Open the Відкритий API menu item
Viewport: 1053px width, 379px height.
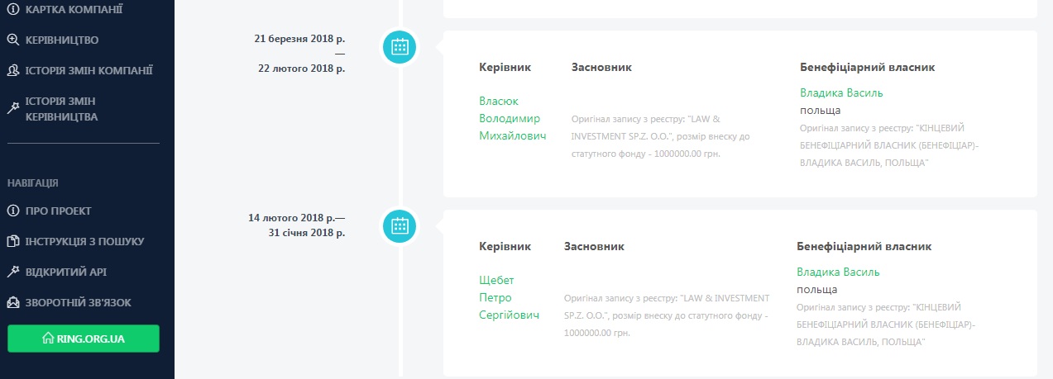tap(66, 272)
